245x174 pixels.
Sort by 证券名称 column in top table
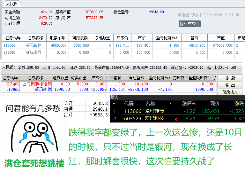35,38
